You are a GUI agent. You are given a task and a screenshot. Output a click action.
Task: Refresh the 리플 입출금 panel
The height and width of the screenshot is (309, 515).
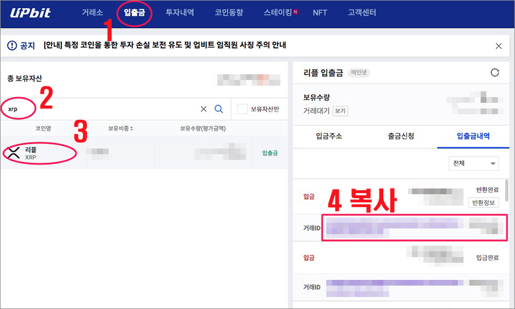coord(494,73)
